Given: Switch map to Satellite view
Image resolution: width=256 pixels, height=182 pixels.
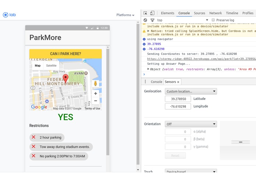Looking at the screenshot, I should click(51, 66).
